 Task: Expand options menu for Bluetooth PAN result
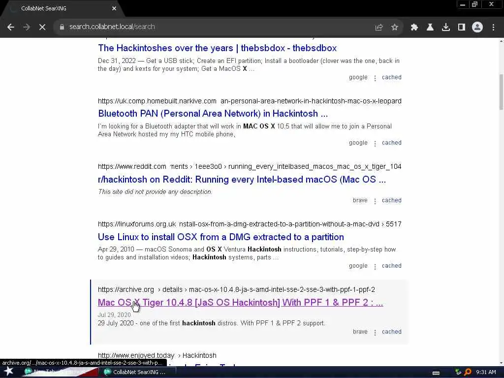pos(375,143)
